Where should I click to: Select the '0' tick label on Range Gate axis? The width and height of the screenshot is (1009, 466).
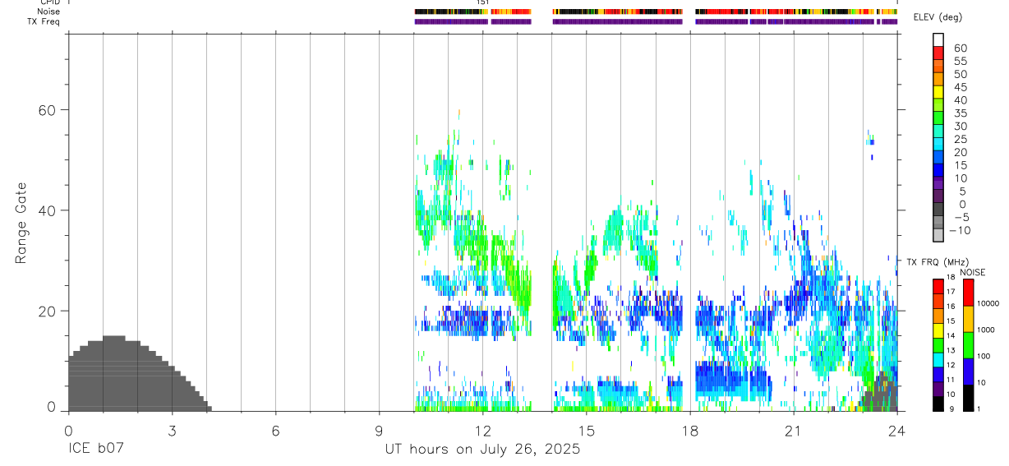[52, 407]
